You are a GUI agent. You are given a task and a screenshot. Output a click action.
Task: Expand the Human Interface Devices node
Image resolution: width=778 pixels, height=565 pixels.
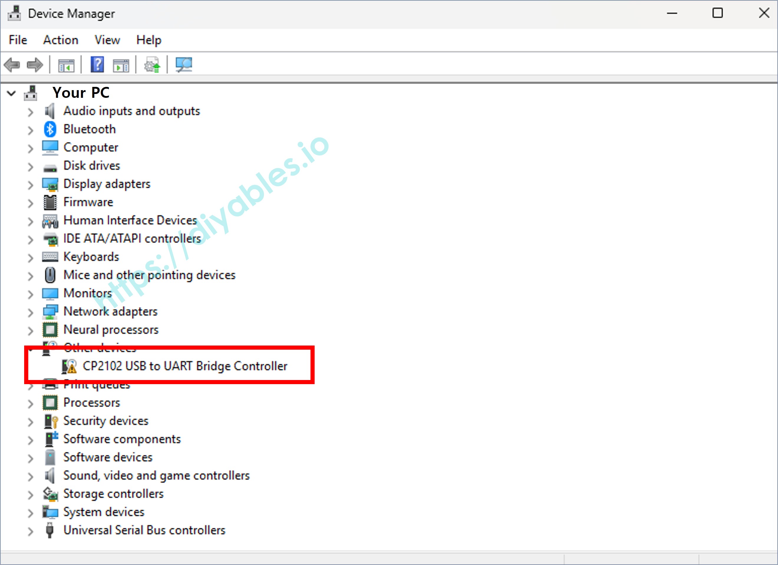point(30,221)
